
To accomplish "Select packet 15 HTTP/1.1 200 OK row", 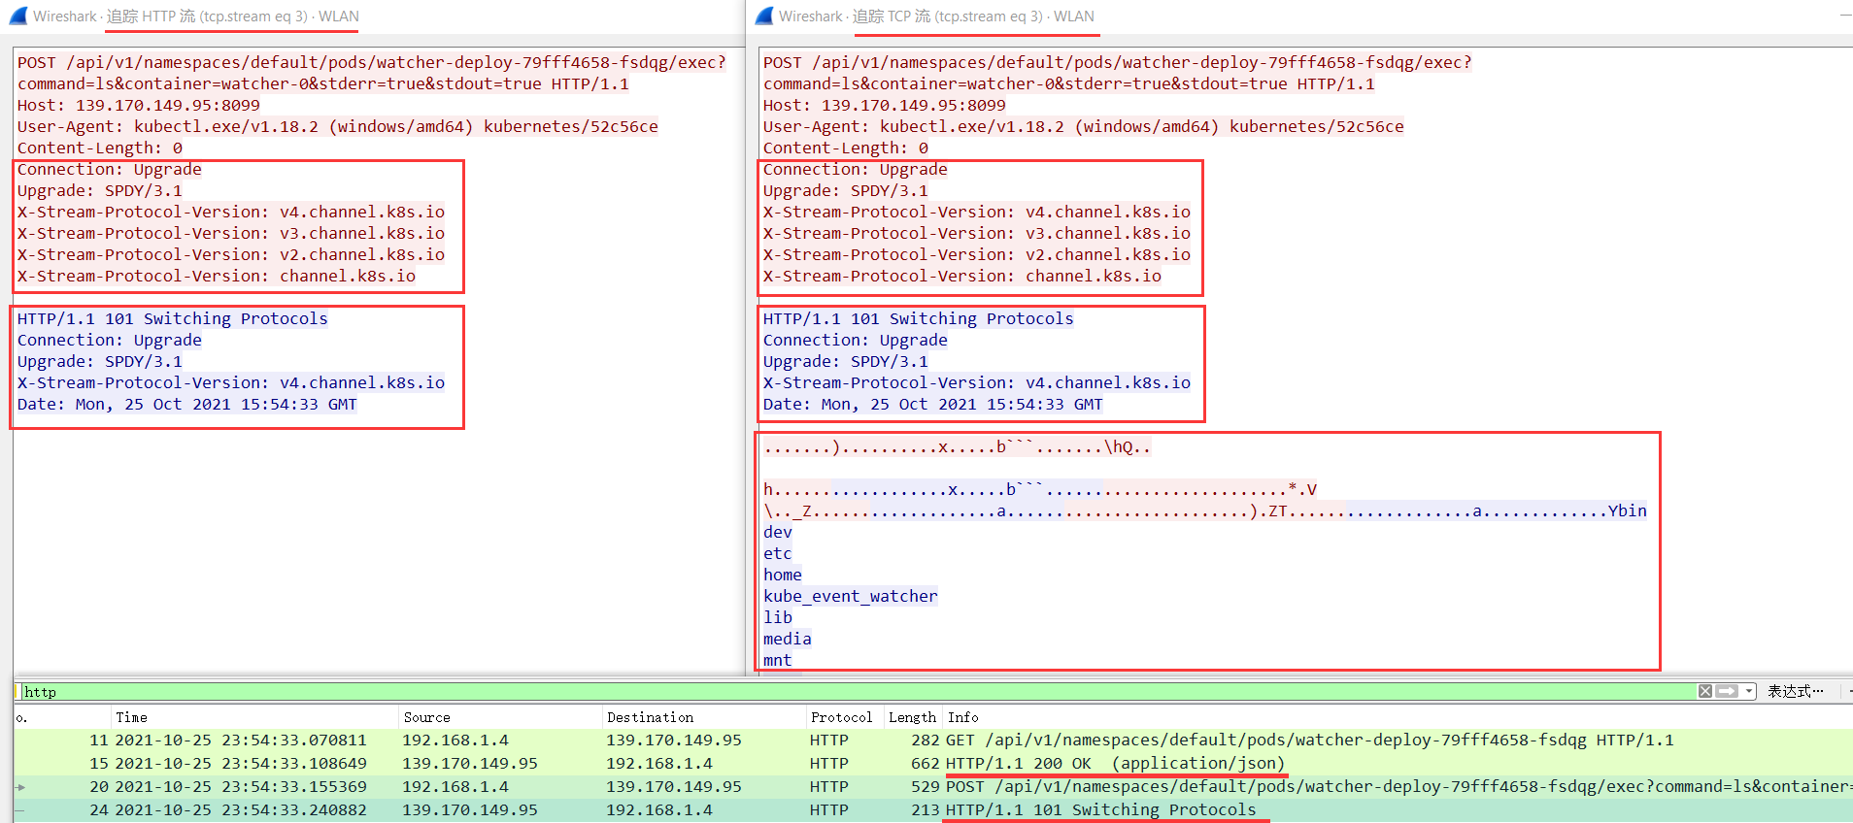I will 932,763.
